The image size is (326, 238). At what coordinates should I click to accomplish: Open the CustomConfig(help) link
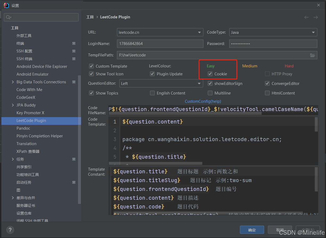click(x=203, y=101)
